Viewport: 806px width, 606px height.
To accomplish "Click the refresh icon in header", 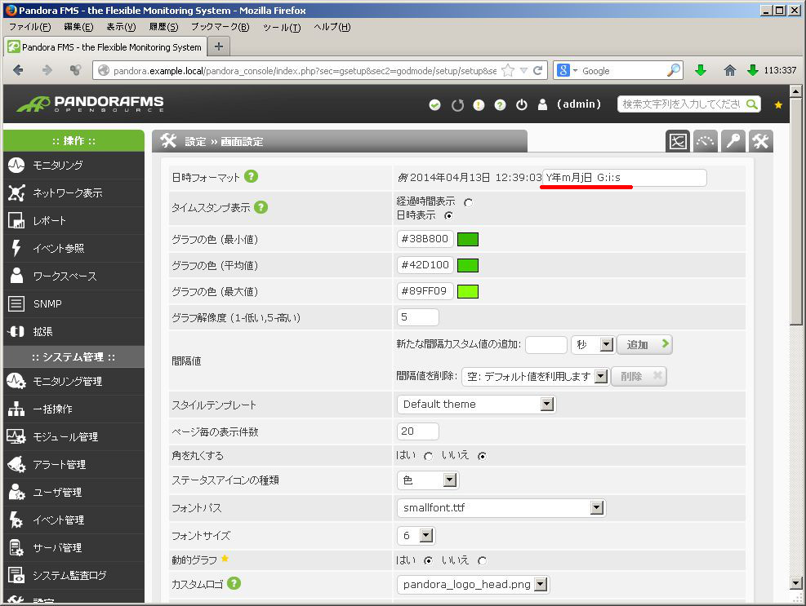I will (x=457, y=104).
